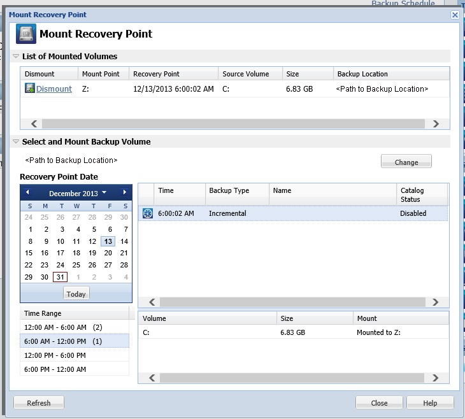Open the December 2013 month dropdown
465x419 pixels.
[x=104, y=193]
